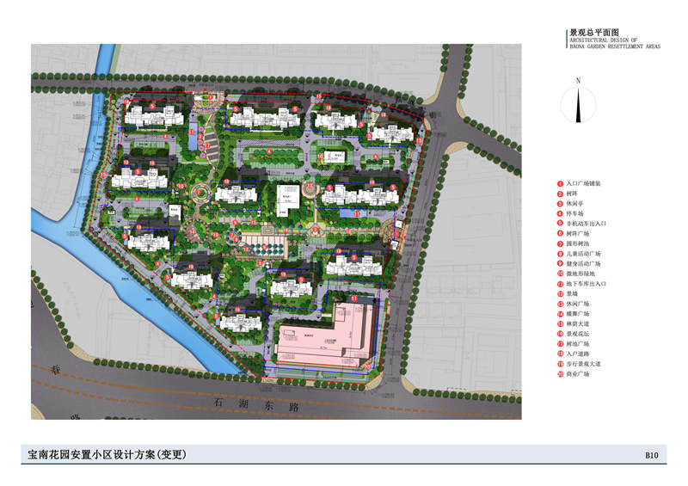Select legend marker 4 beside 停车场

coord(560,214)
